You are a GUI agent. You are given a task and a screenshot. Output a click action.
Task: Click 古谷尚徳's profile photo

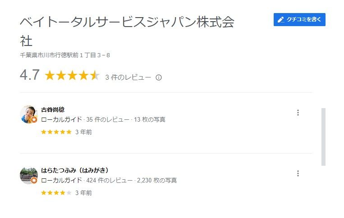(x=28, y=114)
